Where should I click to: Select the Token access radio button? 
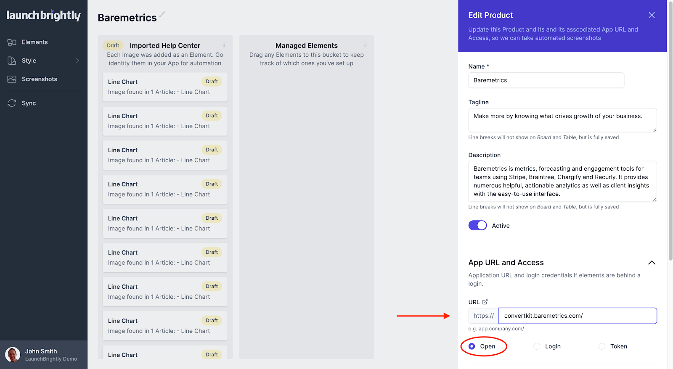coord(602,346)
